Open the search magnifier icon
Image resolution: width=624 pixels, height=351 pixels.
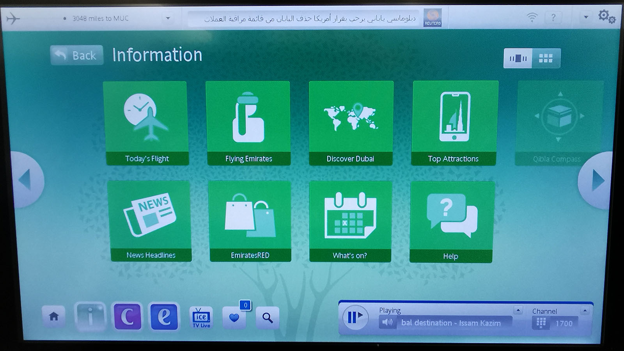click(x=268, y=317)
